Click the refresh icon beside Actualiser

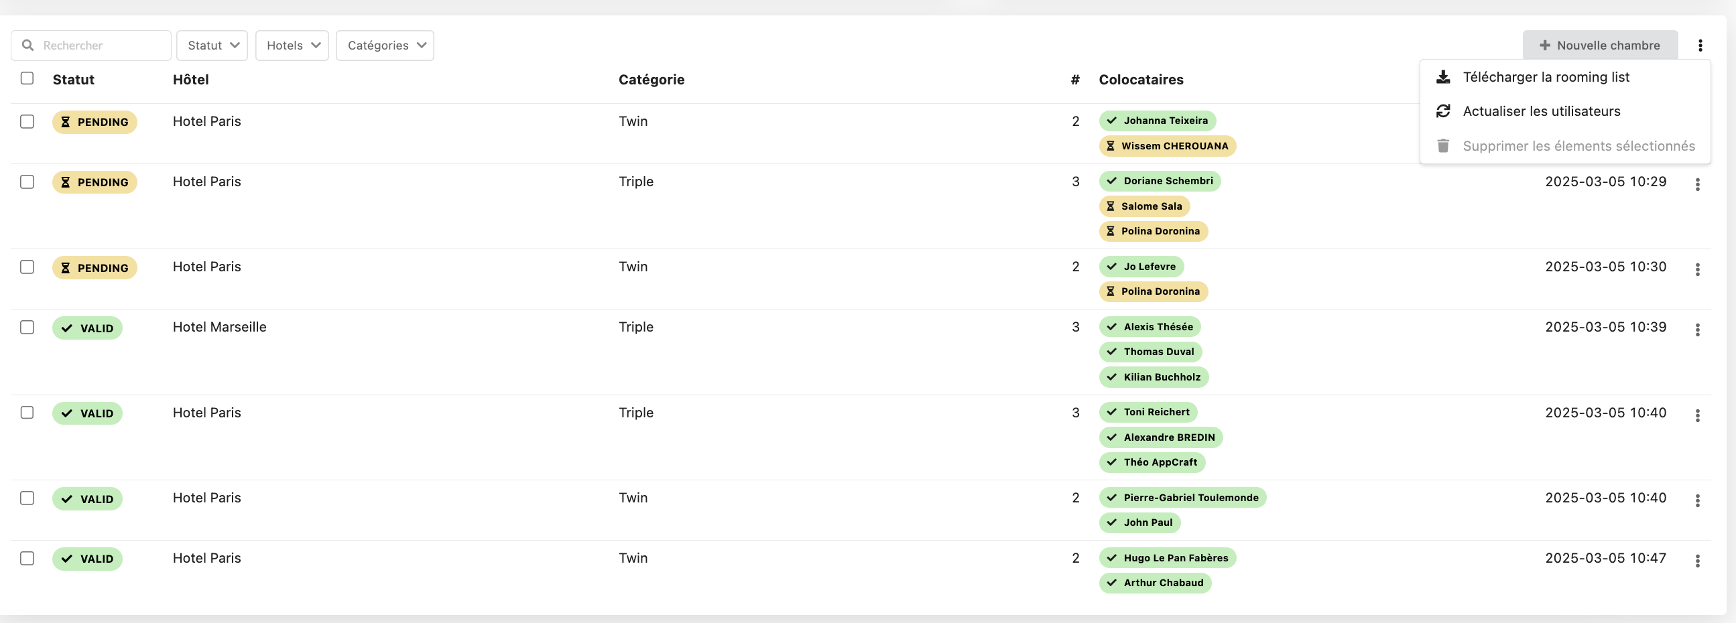pos(1443,111)
